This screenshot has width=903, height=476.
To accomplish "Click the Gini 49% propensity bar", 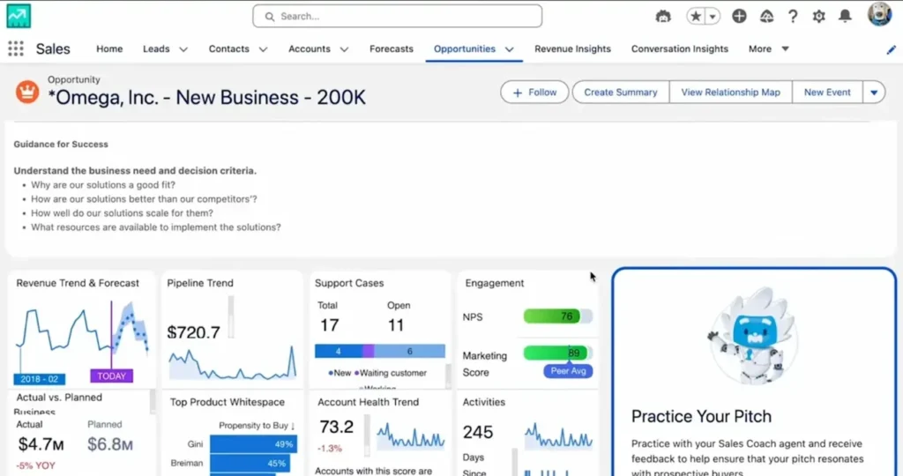I will pos(253,443).
